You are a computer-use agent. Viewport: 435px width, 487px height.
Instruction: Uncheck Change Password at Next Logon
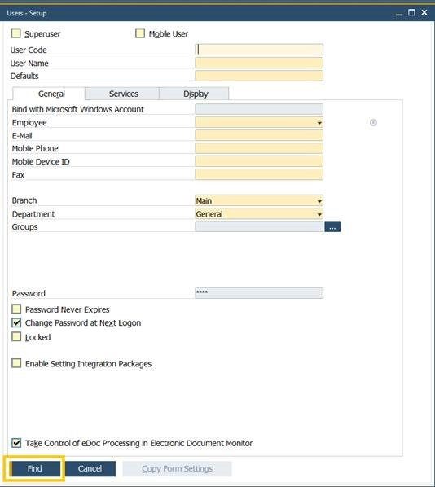(x=16, y=322)
